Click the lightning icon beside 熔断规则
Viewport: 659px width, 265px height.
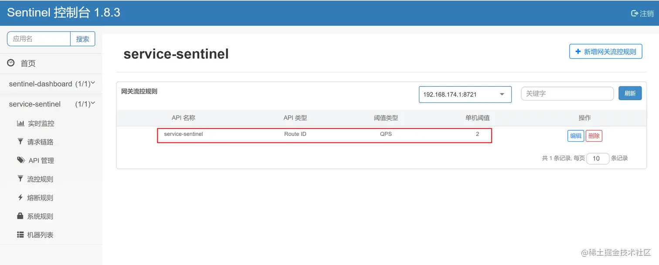20,197
